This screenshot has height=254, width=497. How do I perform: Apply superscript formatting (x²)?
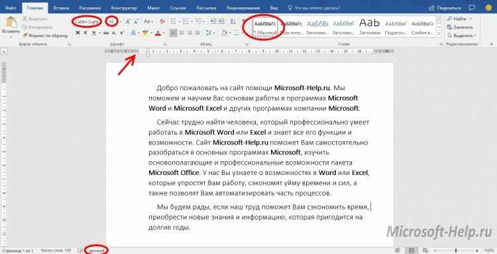click(x=122, y=32)
